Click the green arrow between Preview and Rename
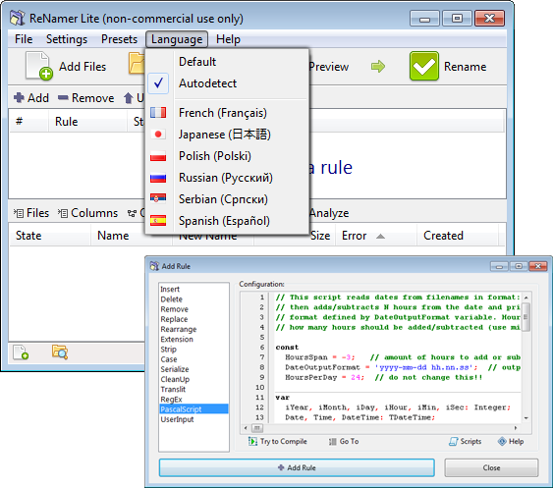Image resolution: width=553 pixels, height=488 pixels. click(x=378, y=67)
